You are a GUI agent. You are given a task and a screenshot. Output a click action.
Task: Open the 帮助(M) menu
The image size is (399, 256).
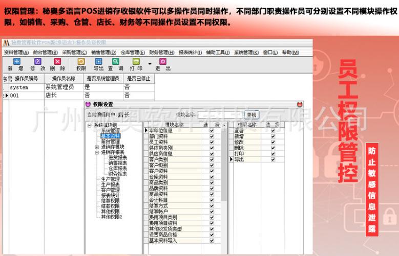tap(290, 53)
